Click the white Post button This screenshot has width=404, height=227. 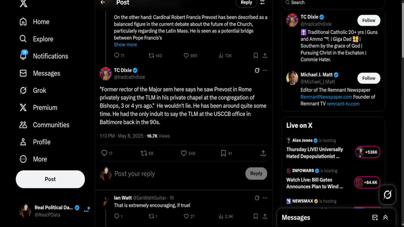(50, 179)
